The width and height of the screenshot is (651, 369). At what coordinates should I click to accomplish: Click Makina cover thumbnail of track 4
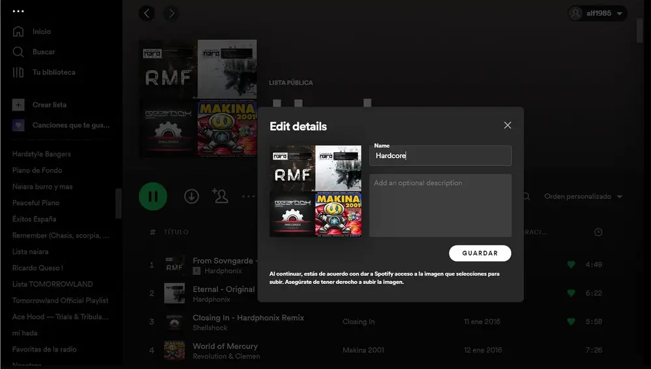pos(174,350)
